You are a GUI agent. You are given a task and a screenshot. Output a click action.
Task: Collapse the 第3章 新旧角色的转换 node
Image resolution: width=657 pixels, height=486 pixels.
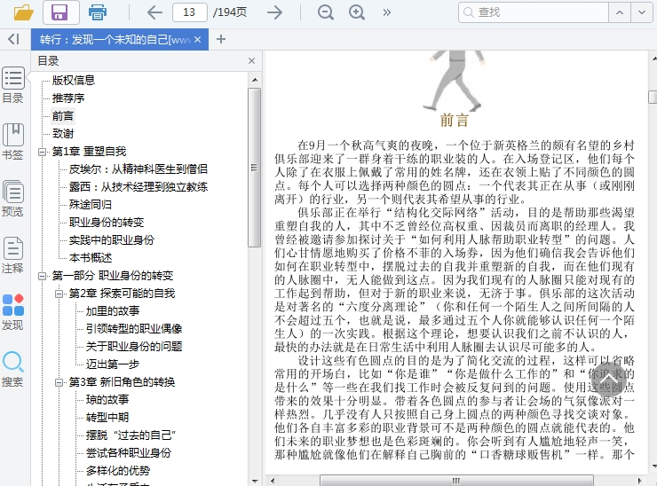point(59,382)
